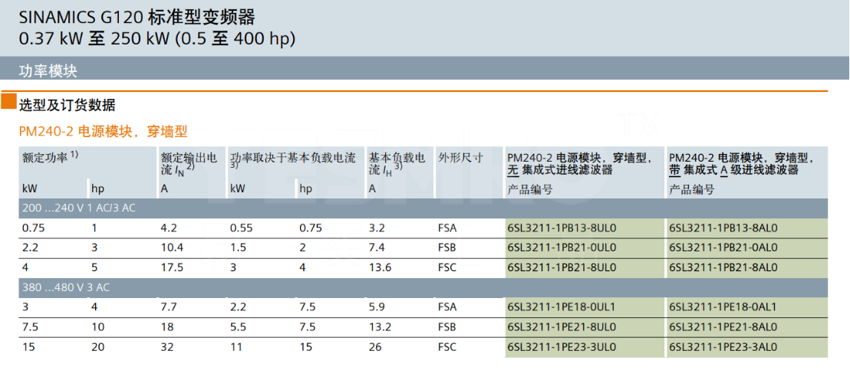Select the base load power 1.5 cell
Screen dimensions: 850x377
(x=238, y=248)
